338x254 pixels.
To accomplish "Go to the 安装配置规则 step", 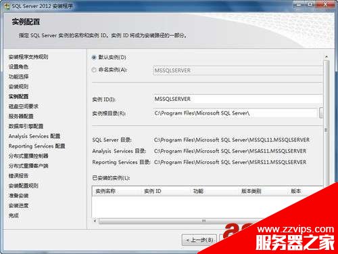I will click(24, 186).
